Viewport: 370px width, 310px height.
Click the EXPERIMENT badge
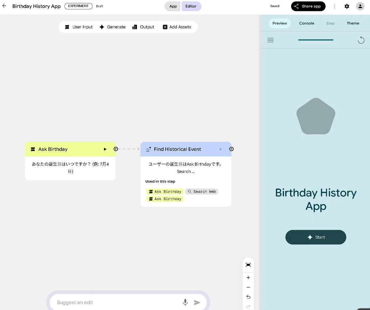tap(78, 6)
